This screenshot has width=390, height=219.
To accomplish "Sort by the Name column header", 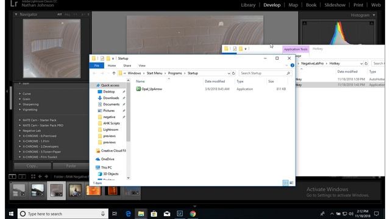I will click(140, 81).
